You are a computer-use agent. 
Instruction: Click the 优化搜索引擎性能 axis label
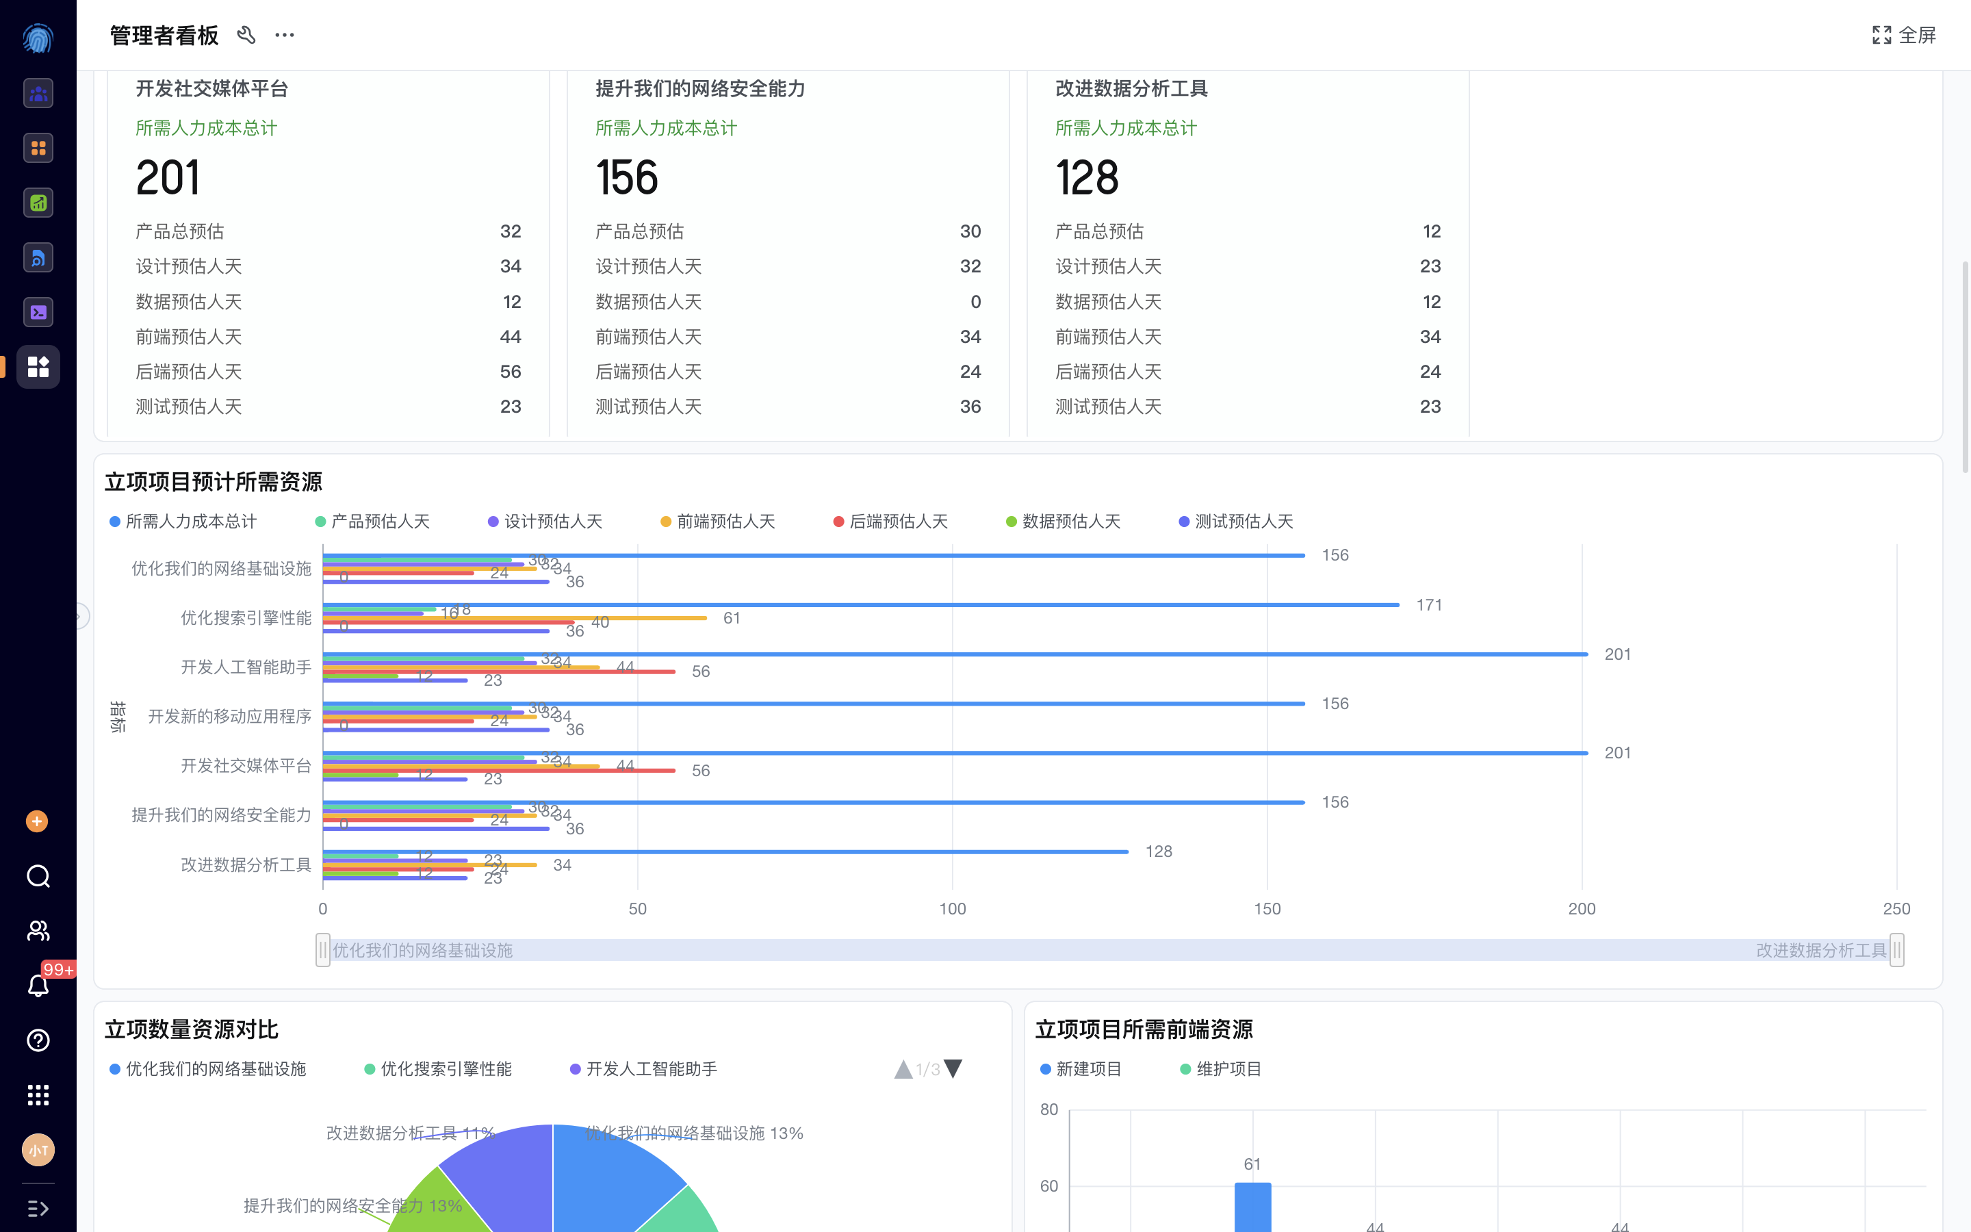click(x=246, y=617)
